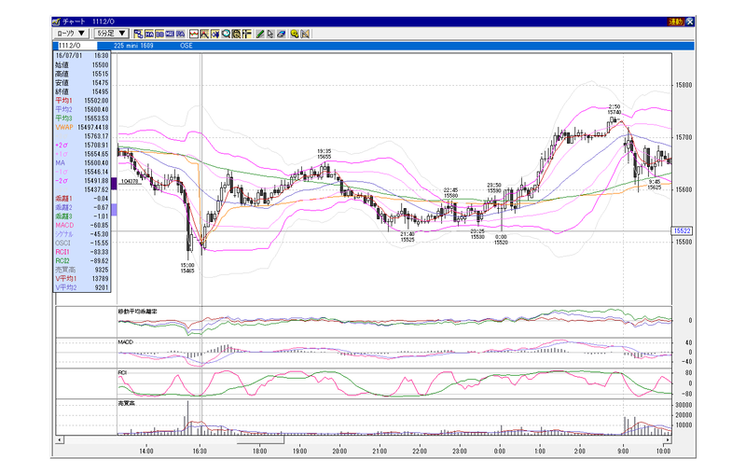Toggle the RA indicator toolbar button
The height and width of the screenshot is (473, 746).
pyautogui.click(x=180, y=34)
